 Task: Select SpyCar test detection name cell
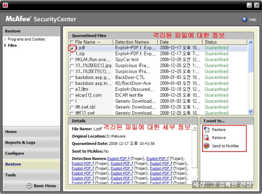pos(127,59)
